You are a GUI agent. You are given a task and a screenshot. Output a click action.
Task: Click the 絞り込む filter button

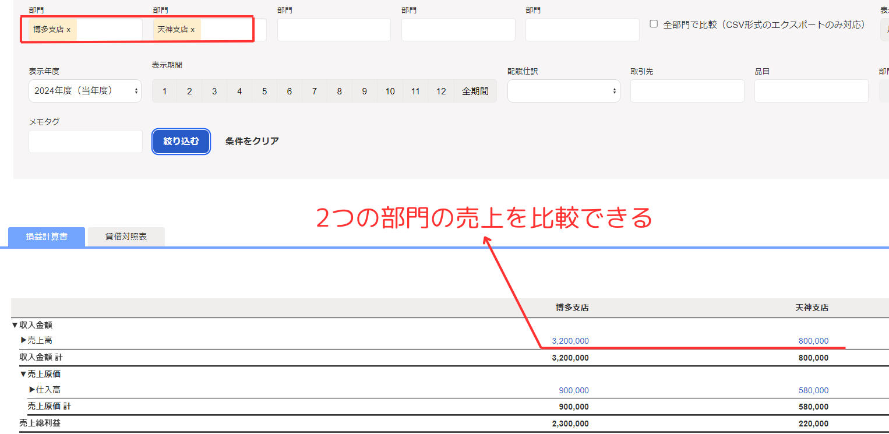coord(181,141)
